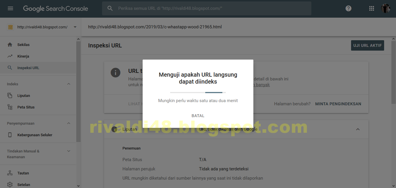The height and width of the screenshot is (188, 396).
Task: Open the Google Search Console hamburger menu
Action: (x=11, y=8)
